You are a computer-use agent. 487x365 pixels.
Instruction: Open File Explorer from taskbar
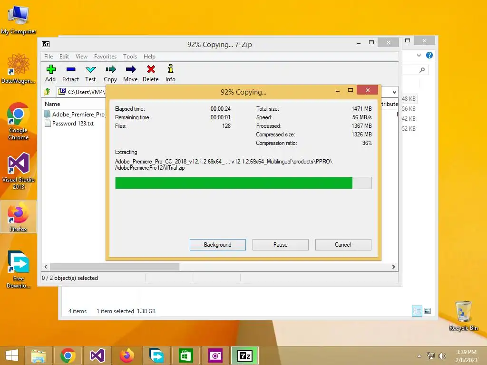pos(39,355)
